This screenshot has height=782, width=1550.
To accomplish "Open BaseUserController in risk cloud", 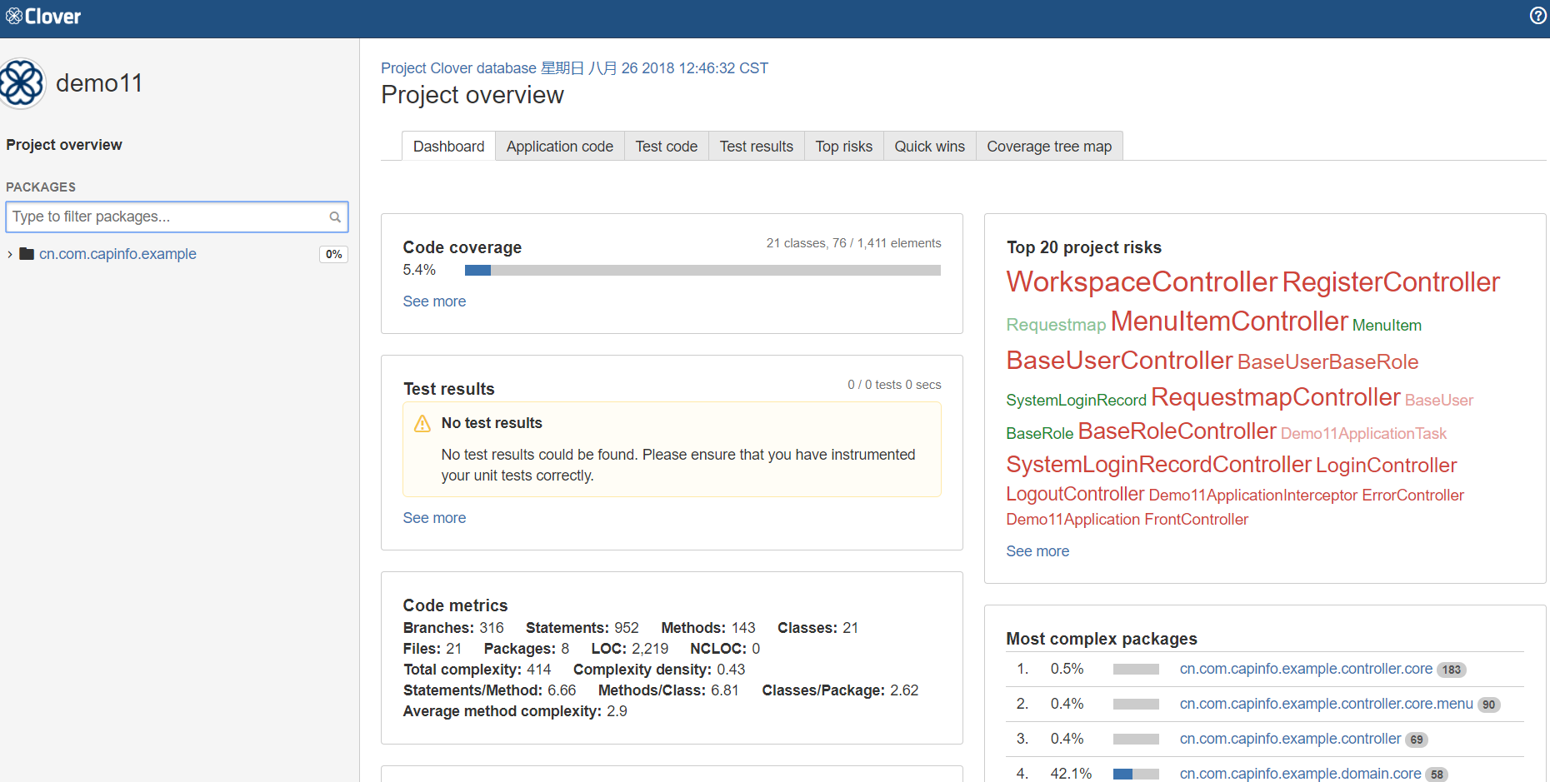I will click(x=1119, y=361).
